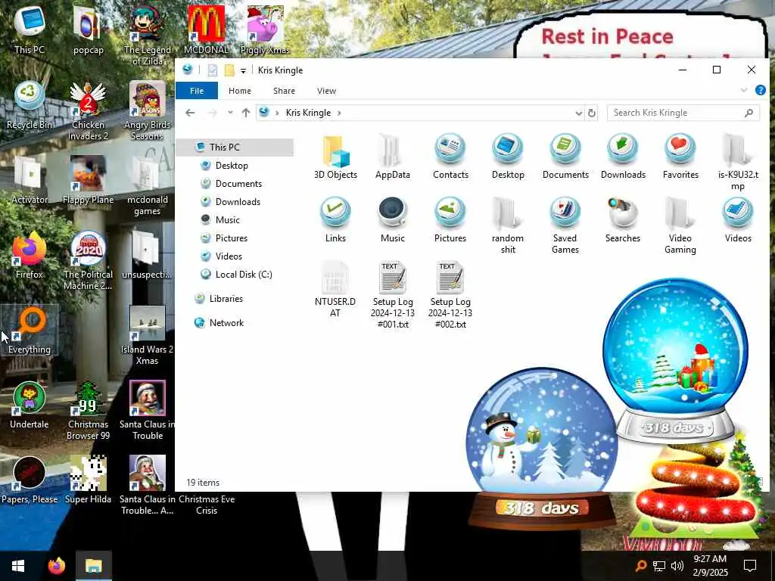Image resolution: width=775 pixels, height=581 pixels.
Task: Select the Undertale desktop shortcut
Action: pos(30,405)
